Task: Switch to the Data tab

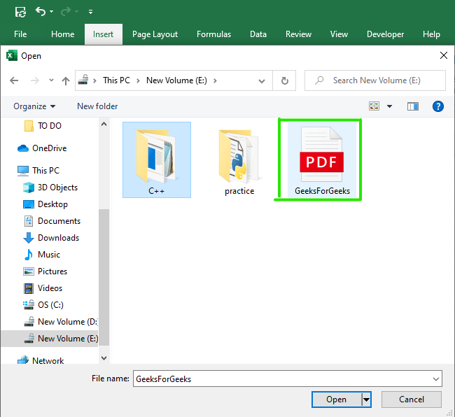Action: pos(258,34)
